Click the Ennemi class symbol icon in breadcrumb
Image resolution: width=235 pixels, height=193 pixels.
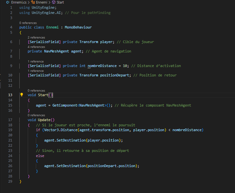pyautogui.click(x=33, y=2)
